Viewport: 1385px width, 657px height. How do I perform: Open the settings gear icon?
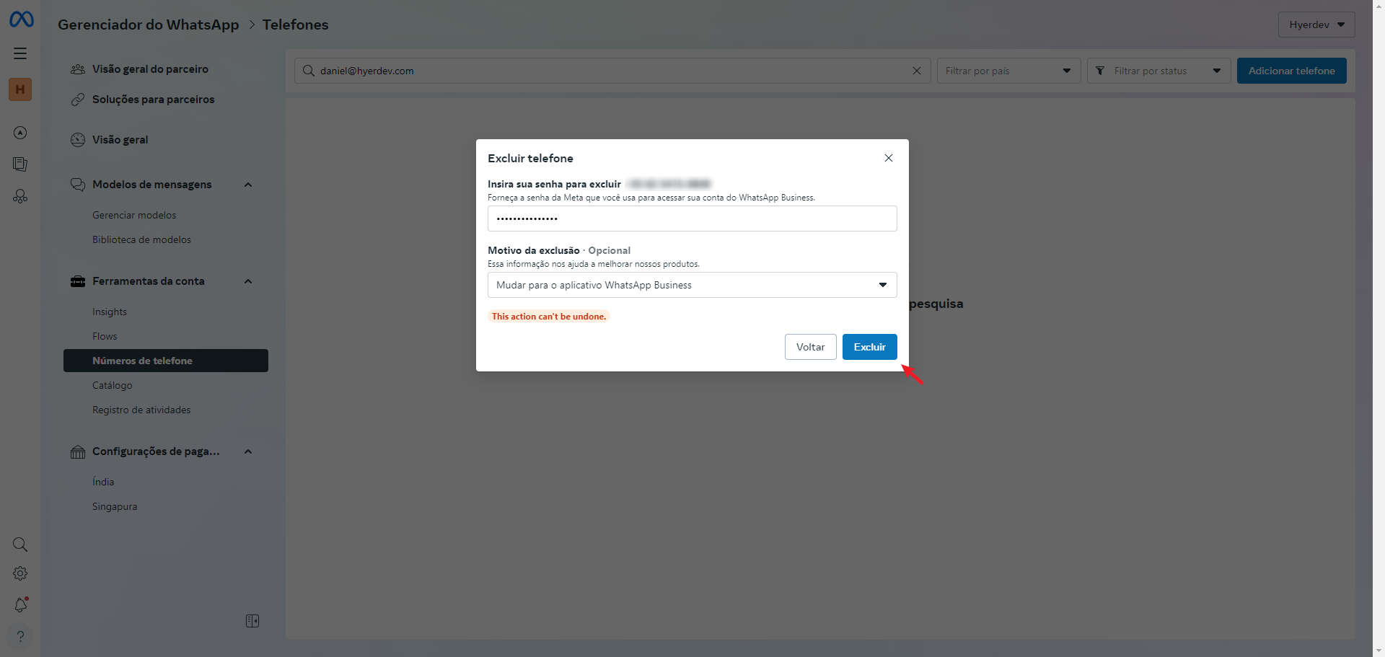point(20,573)
